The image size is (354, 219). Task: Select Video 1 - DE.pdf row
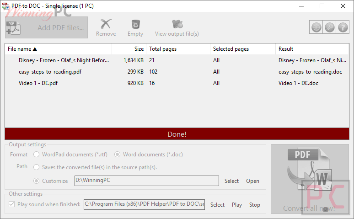pyautogui.click(x=177, y=83)
